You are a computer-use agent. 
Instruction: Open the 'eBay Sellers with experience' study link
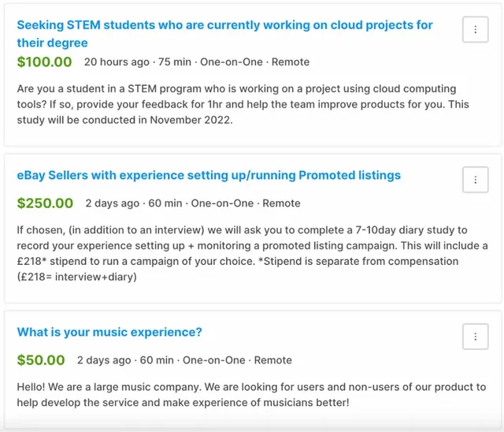click(x=209, y=175)
